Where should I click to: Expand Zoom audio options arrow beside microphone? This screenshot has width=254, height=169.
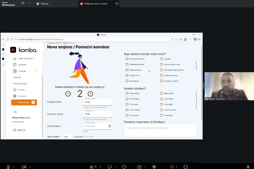point(14,167)
